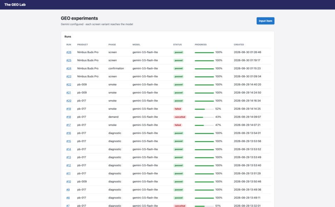The height and width of the screenshot is (207, 335).
Task: Open run #24 link
Action: [69, 68]
